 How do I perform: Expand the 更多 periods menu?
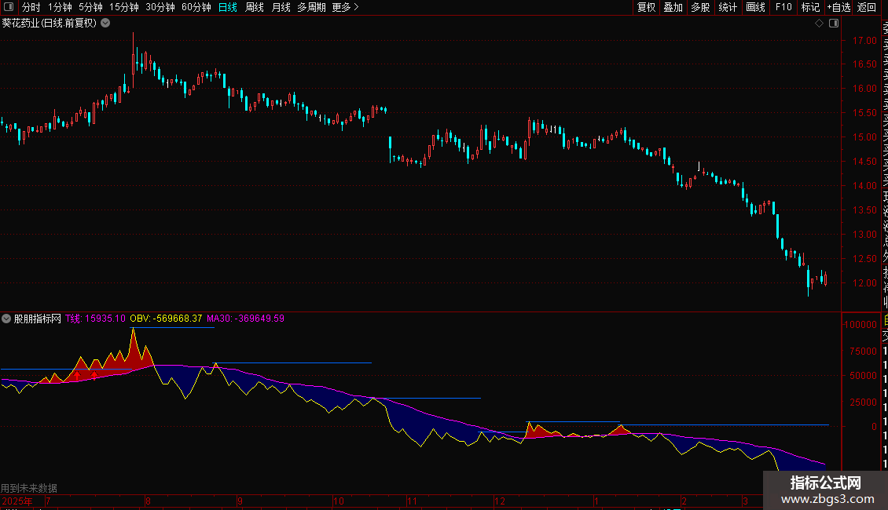[x=345, y=7]
